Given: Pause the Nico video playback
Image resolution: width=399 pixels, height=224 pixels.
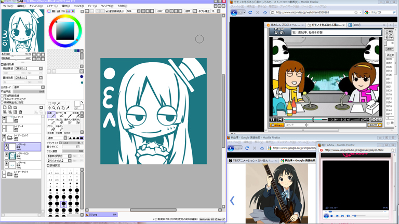Looking at the screenshot, I should pyautogui.click(x=273, y=119).
